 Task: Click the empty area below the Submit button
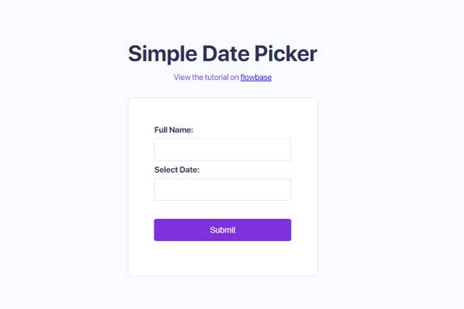(x=223, y=257)
